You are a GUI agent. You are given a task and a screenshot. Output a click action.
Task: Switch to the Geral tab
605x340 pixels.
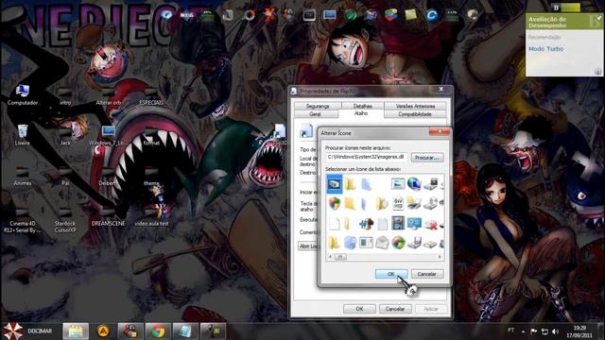[315, 114]
